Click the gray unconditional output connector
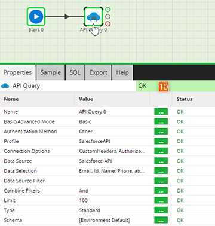The image size is (215, 226). (x=107, y=17)
